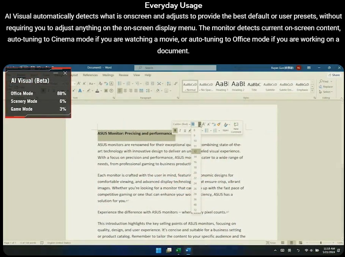The image size is (345, 257).
Task: Click the Share button in Word
Action: (x=334, y=75)
